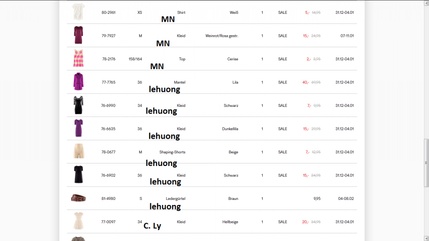Open the wine-red striped dress thumbnail

tap(78, 35)
